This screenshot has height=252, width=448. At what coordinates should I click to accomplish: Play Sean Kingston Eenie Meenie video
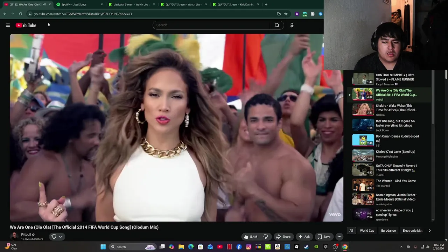coord(389,199)
